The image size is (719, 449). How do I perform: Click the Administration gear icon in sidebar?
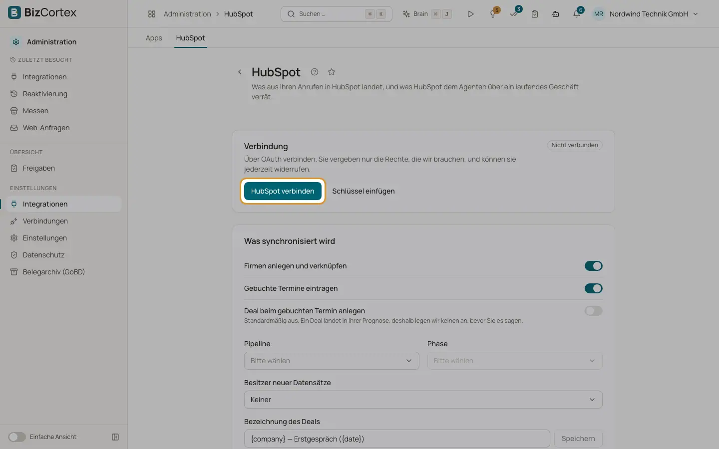coord(16,42)
